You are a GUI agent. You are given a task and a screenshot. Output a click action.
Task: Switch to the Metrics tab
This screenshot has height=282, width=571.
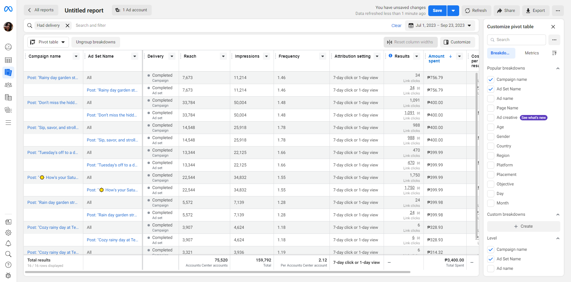(x=532, y=53)
